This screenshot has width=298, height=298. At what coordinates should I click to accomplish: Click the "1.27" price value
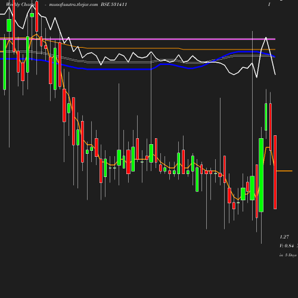tap(284, 237)
